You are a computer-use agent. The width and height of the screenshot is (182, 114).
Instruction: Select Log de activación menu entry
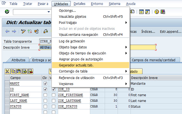pyautogui.click(x=90, y=41)
